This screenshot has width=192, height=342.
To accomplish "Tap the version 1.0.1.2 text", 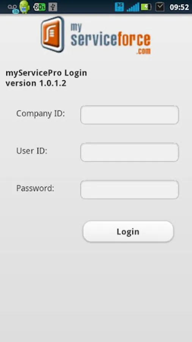I will click(x=36, y=83).
